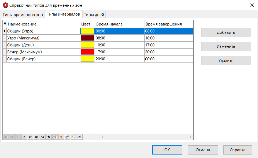Click the dark red Утро (Максимум) color swatch
The width and height of the screenshot is (258, 158).
[x=87, y=38]
